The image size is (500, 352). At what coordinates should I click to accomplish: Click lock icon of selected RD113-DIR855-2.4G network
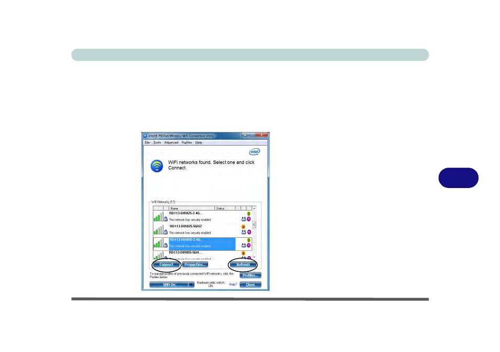click(166, 245)
